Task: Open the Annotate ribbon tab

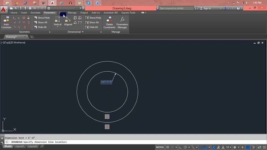Action: coord(35,13)
